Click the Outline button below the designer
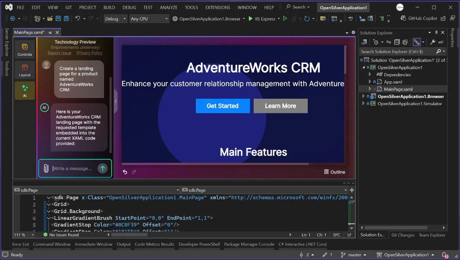This screenshot has width=460, height=260. coord(335,172)
